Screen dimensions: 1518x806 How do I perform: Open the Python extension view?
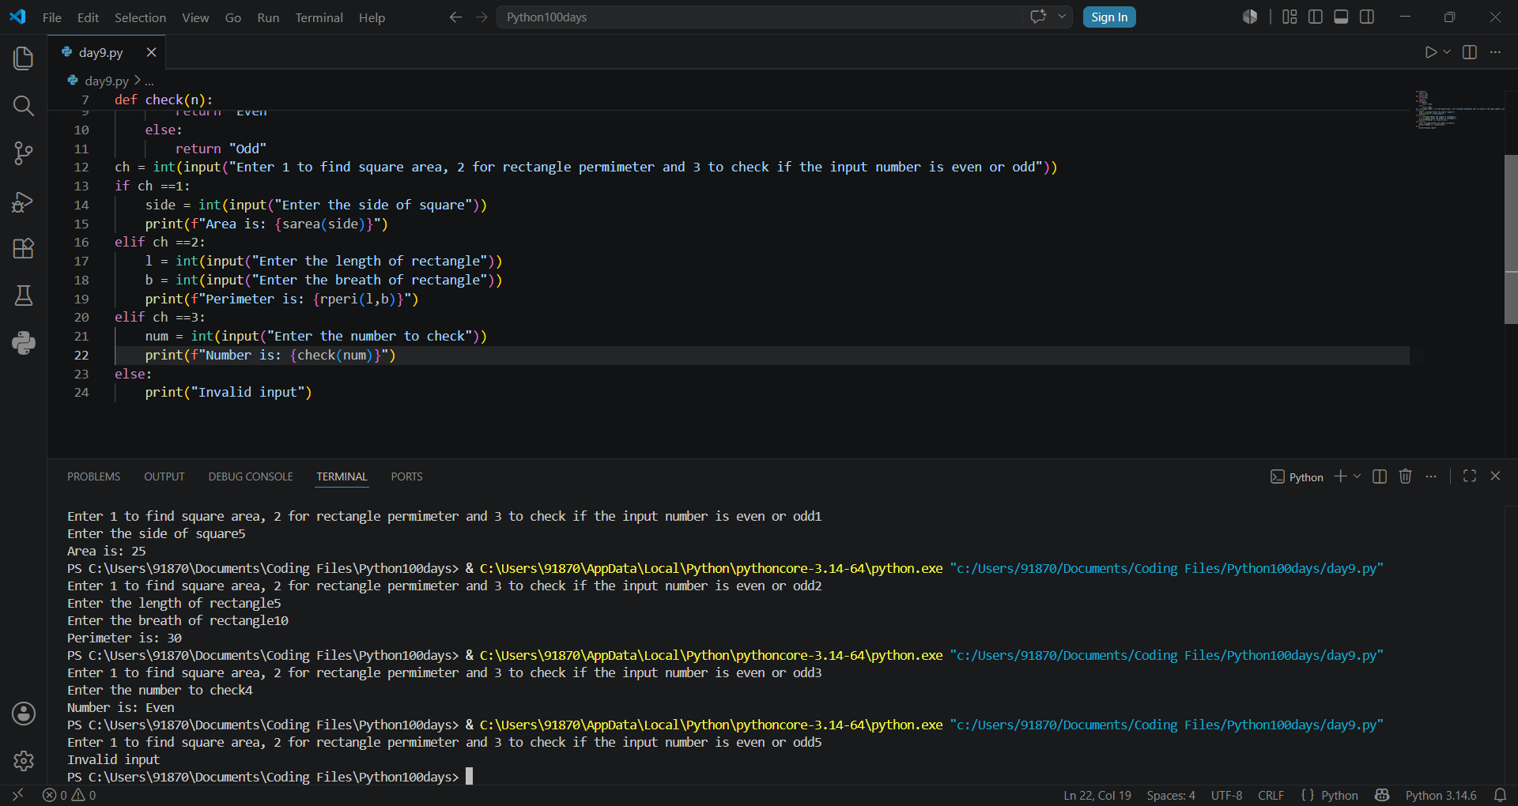point(24,343)
